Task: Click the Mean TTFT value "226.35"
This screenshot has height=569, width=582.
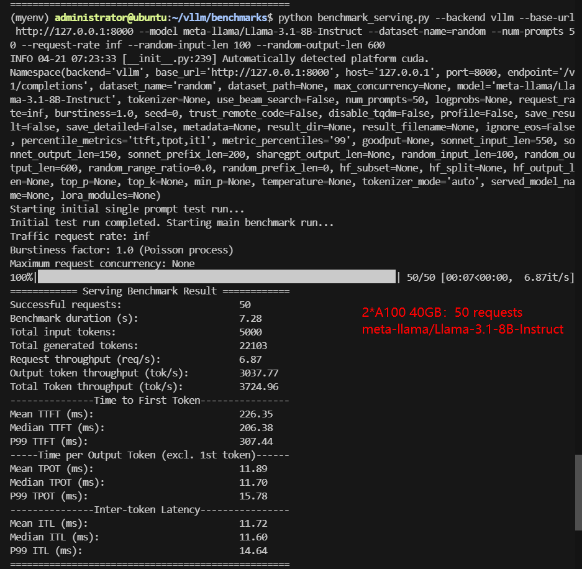Action: point(256,414)
